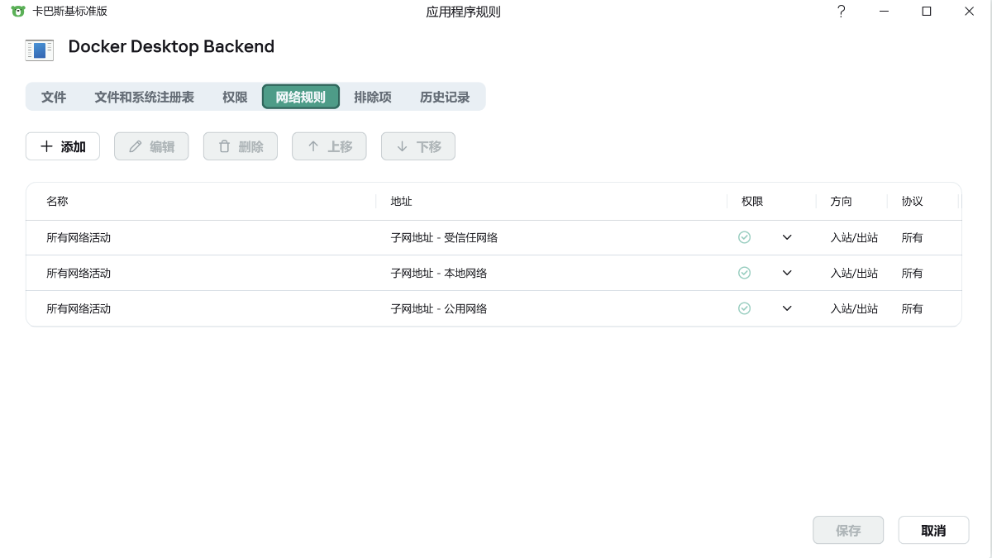Click the 编辑 button

pyautogui.click(x=151, y=146)
